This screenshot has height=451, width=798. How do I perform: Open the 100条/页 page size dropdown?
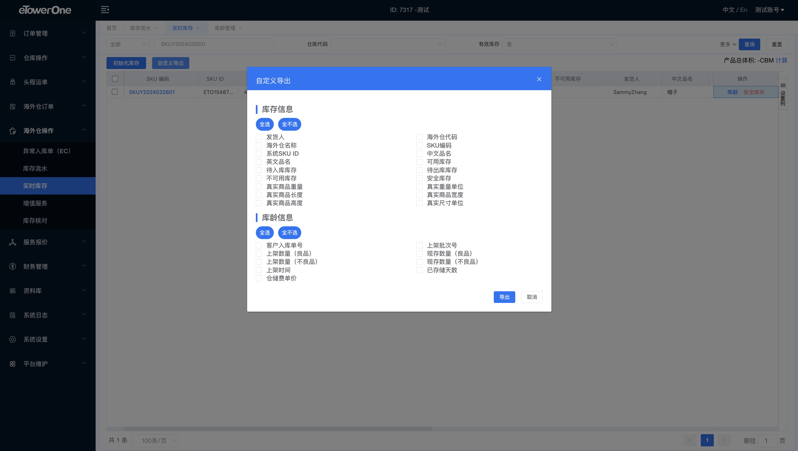(x=155, y=440)
